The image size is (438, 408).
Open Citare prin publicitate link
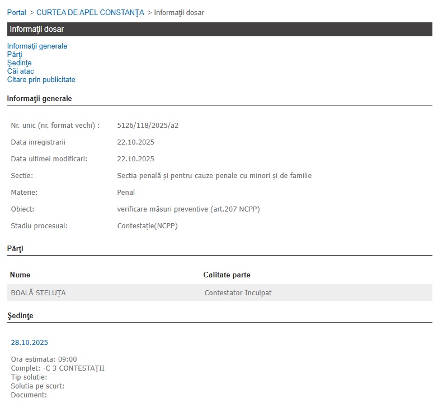(41, 80)
